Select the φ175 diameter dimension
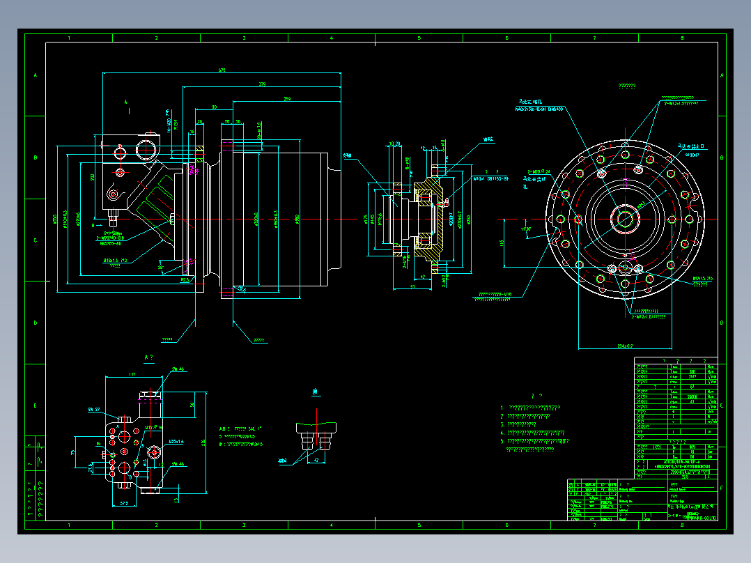The image size is (751, 563). 366,219
